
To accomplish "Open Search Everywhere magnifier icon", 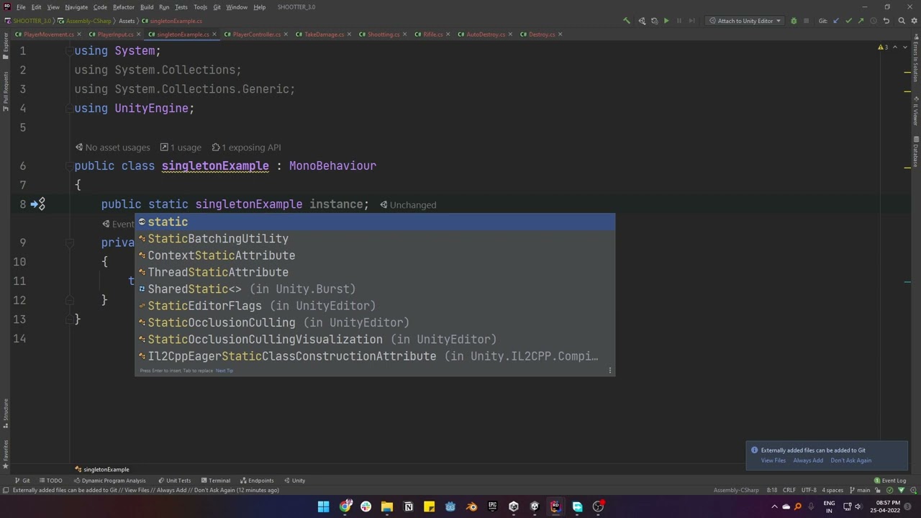I will 901,21.
